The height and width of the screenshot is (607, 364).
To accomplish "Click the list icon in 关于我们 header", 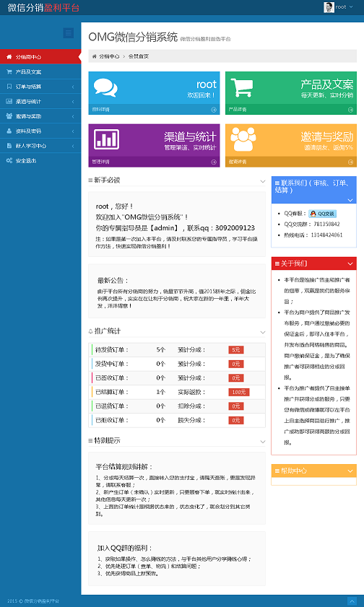I will (x=277, y=263).
